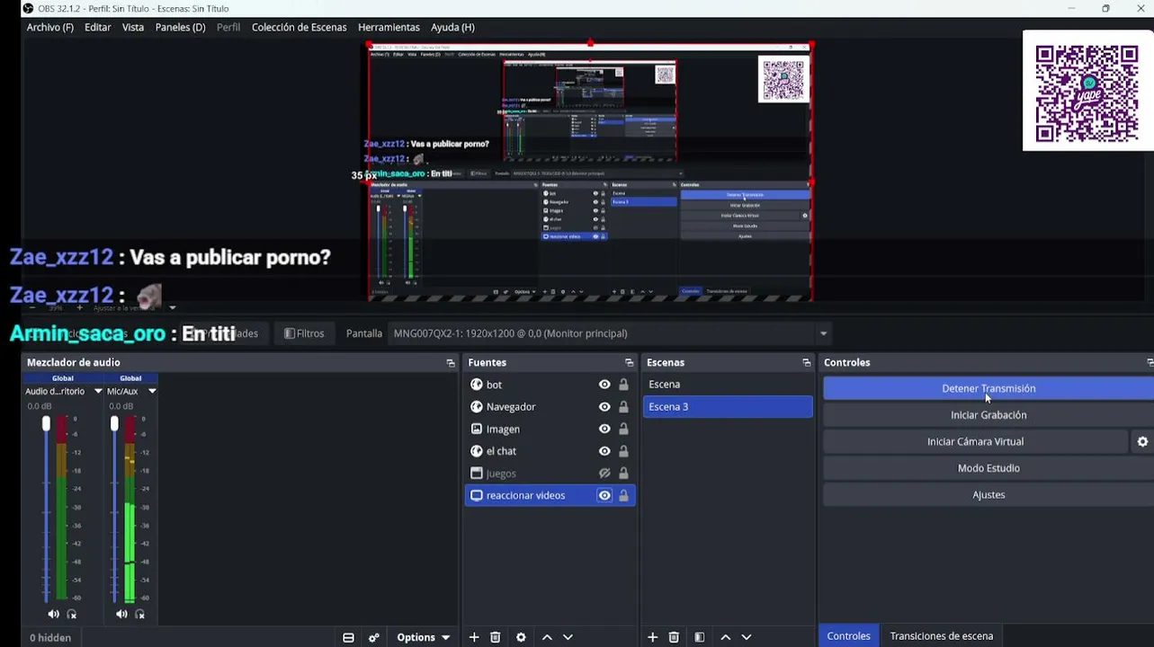The width and height of the screenshot is (1154, 647).
Task: Click the image icon of Imagen source
Action: (x=477, y=429)
